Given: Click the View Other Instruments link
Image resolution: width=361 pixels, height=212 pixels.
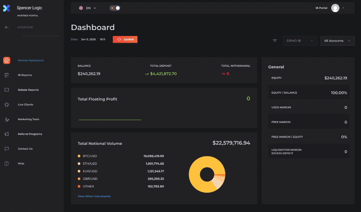Looking at the screenshot, I should (x=94, y=196).
